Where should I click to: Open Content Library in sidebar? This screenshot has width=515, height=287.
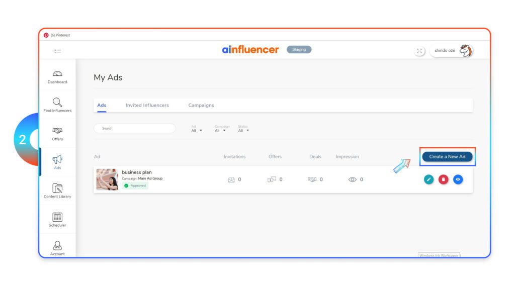coord(57,191)
